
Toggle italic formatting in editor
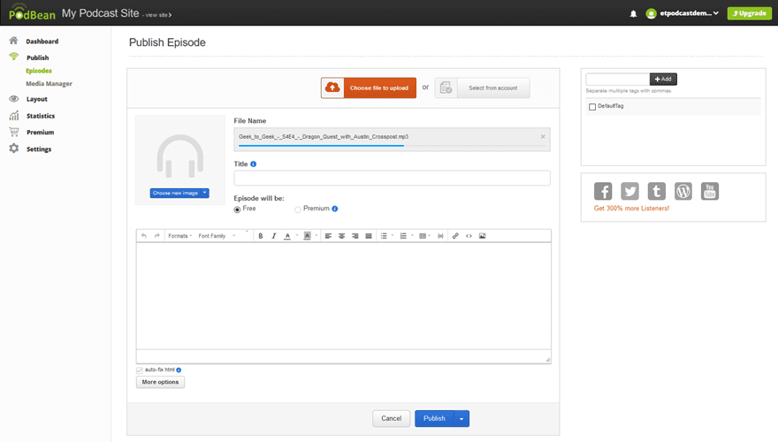coord(273,236)
